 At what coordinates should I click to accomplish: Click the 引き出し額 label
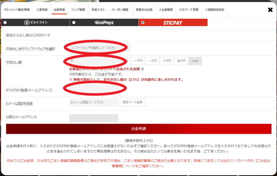[14, 62]
